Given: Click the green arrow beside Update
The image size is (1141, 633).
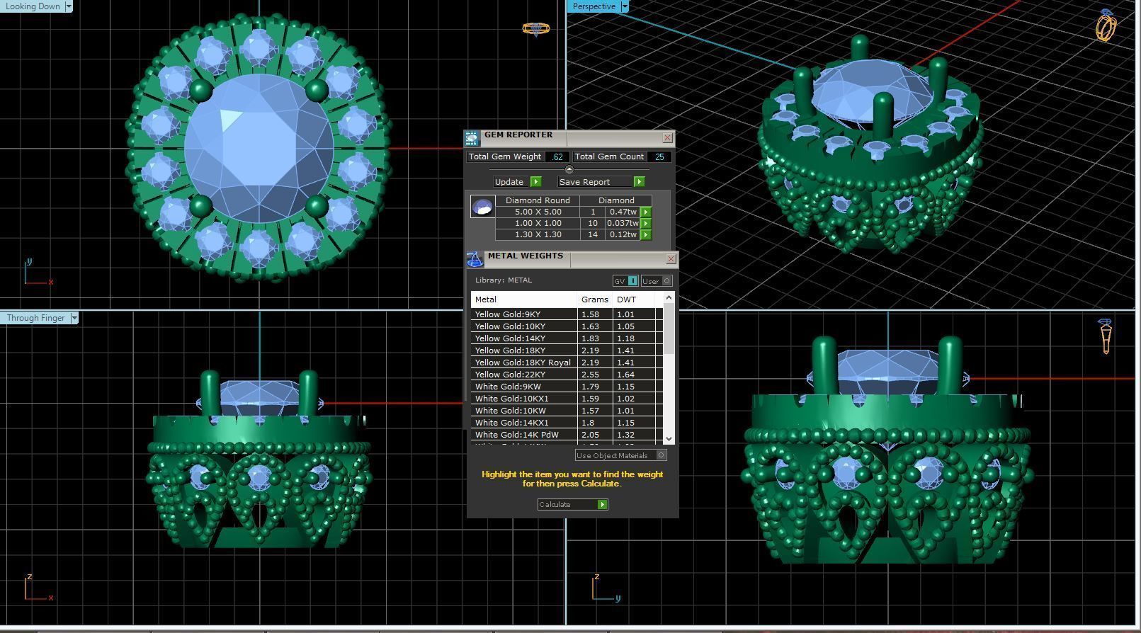Looking at the screenshot, I should pyautogui.click(x=536, y=182).
